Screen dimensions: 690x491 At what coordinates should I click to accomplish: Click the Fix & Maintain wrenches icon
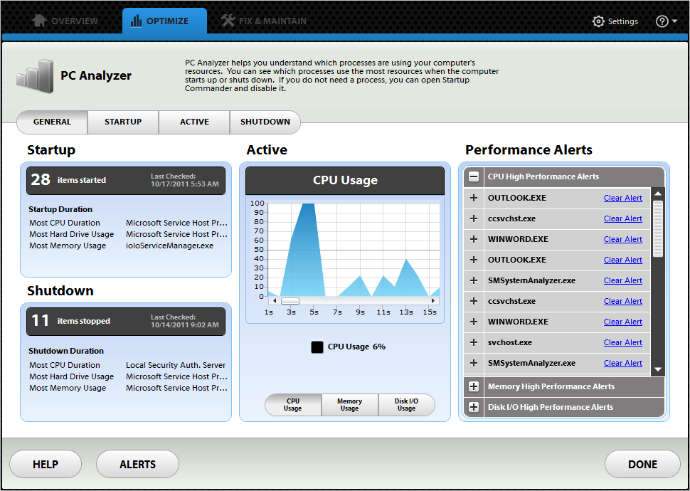(228, 21)
